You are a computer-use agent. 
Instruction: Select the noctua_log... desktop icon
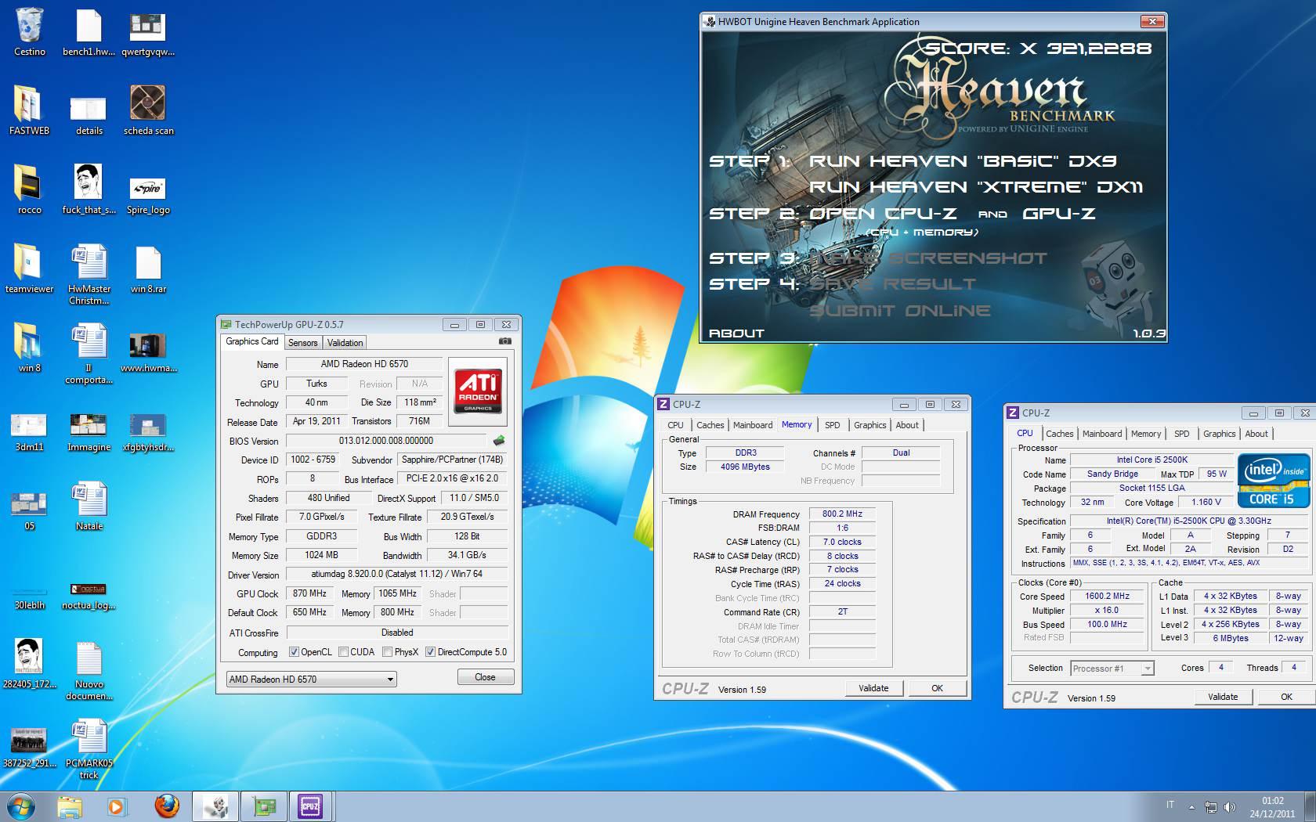(89, 595)
